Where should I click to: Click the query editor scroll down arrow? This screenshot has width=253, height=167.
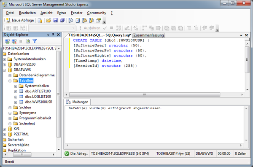247,89
